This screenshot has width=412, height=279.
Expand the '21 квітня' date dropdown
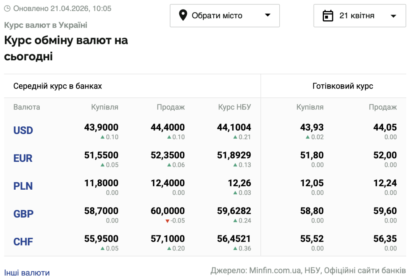[359, 16]
